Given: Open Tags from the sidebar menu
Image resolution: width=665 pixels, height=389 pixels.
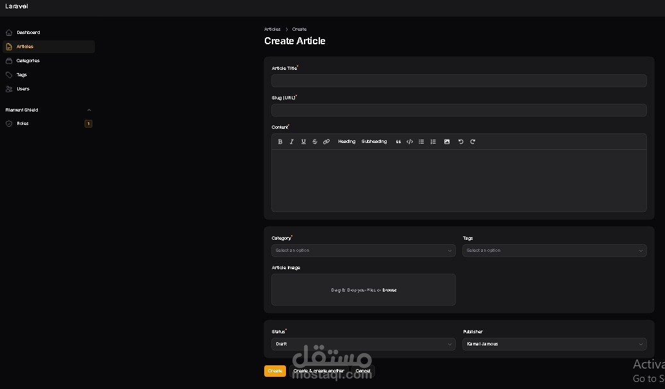Looking at the screenshot, I should 49,75.
